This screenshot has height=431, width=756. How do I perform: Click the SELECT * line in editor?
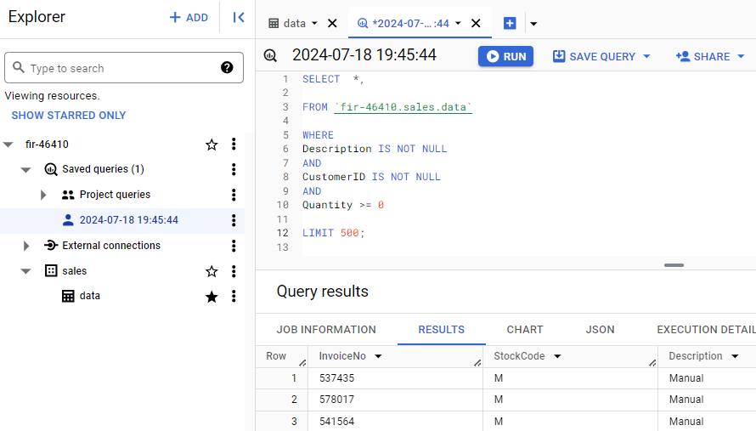coord(333,79)
